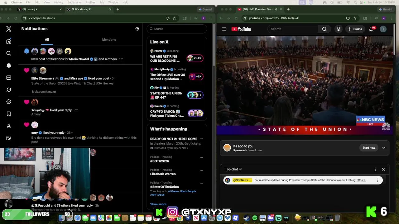Bookmark the x.com notifications page with the star
This screenshot has height=224, width=399.
tap(174, 18)
